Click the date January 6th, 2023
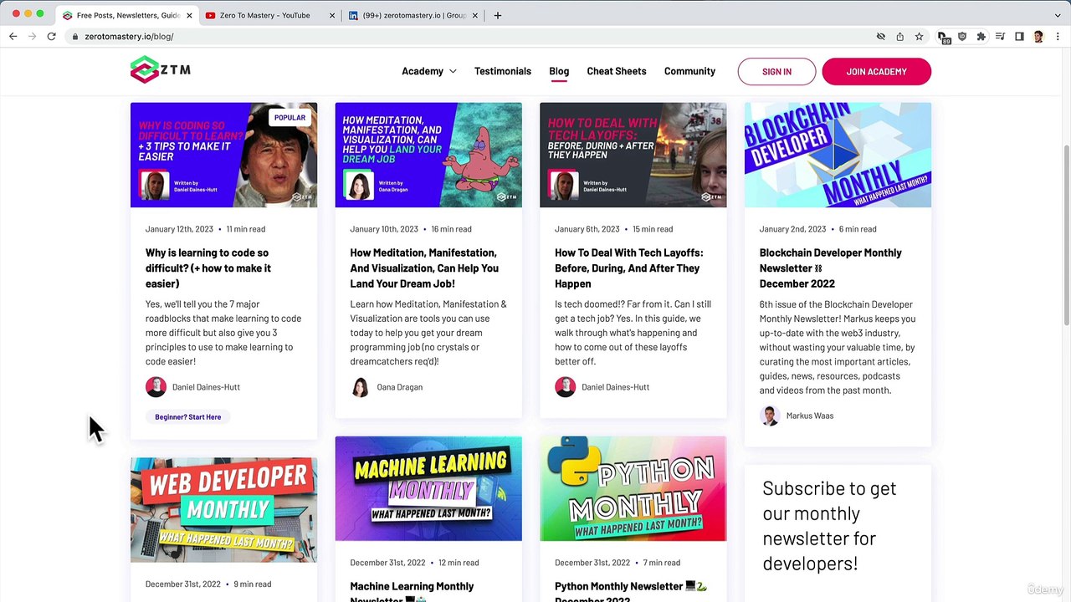Image resolution: width=1071 pixels, height=602 pixels. pos(587,229)
